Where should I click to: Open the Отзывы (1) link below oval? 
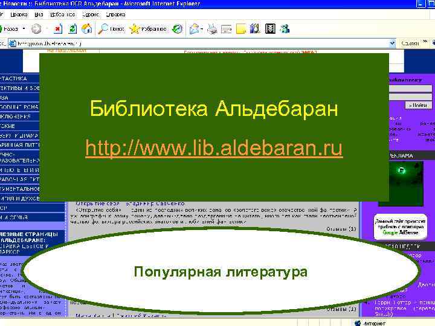coord(341,309)
